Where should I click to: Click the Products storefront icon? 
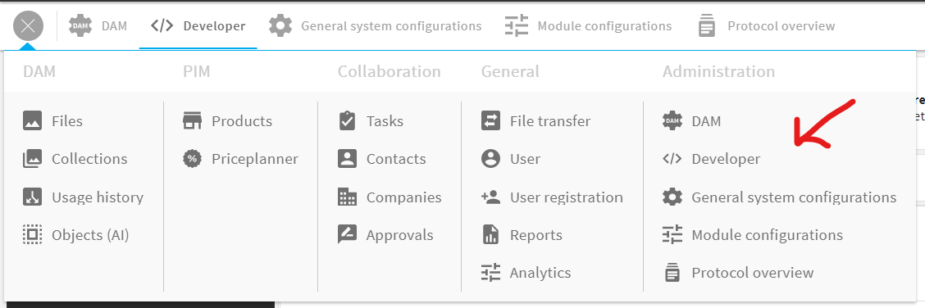point(193,120)
